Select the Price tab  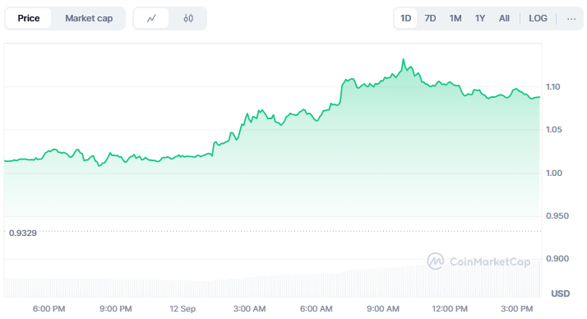[x=29, y=18]
